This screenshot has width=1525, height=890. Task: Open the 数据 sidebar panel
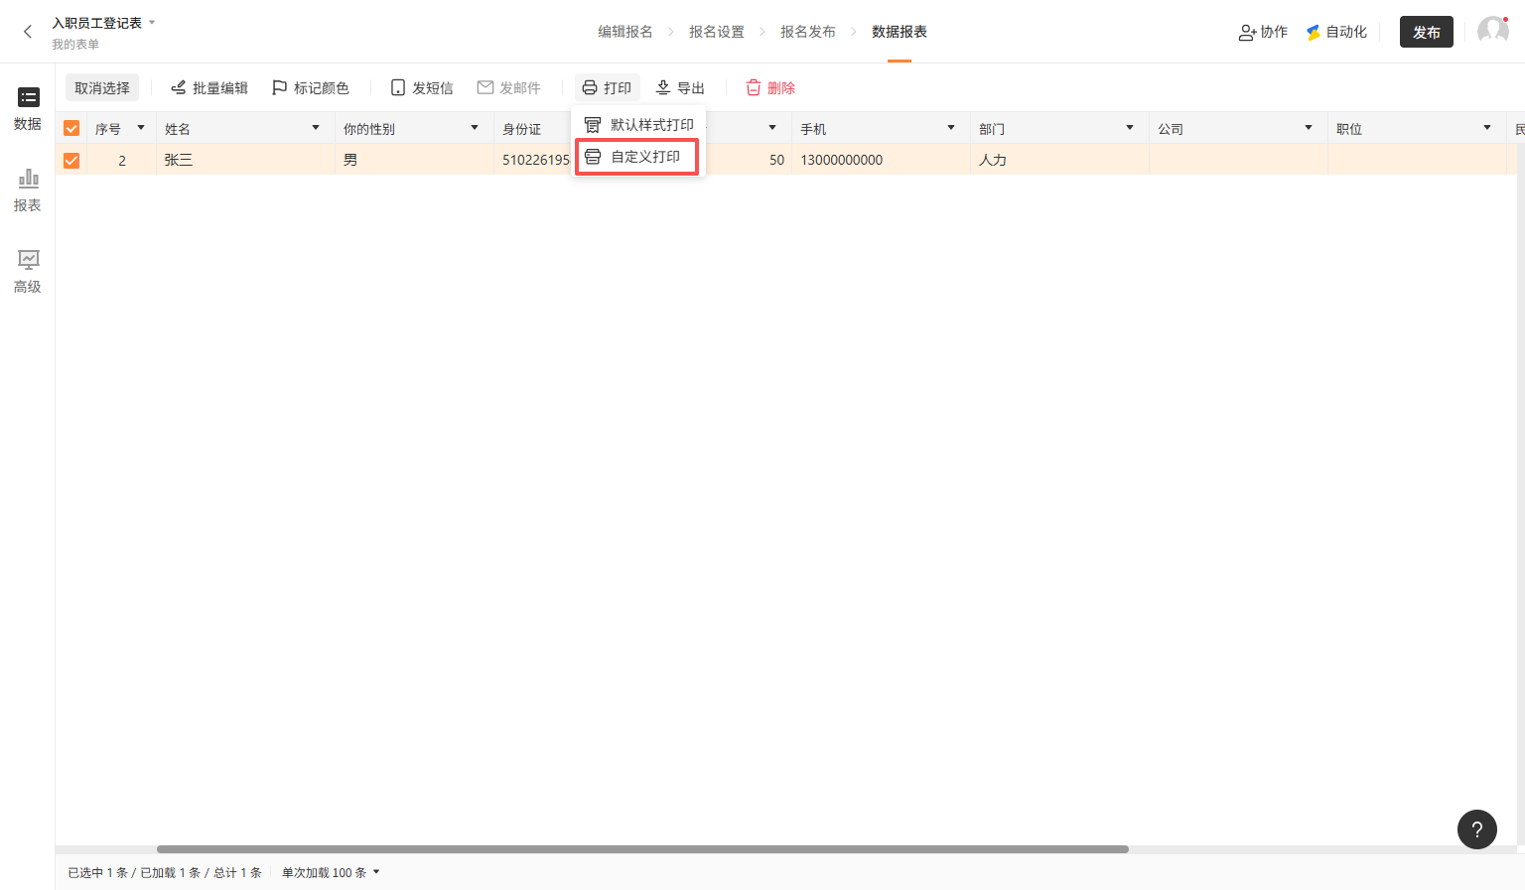click(28, 108)
